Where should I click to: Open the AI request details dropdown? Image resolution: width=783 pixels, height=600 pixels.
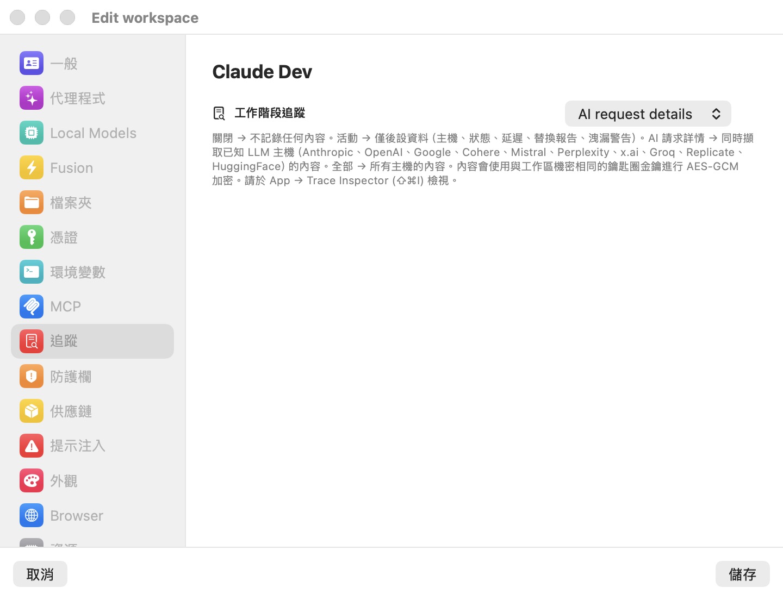(x=648, y=114)
